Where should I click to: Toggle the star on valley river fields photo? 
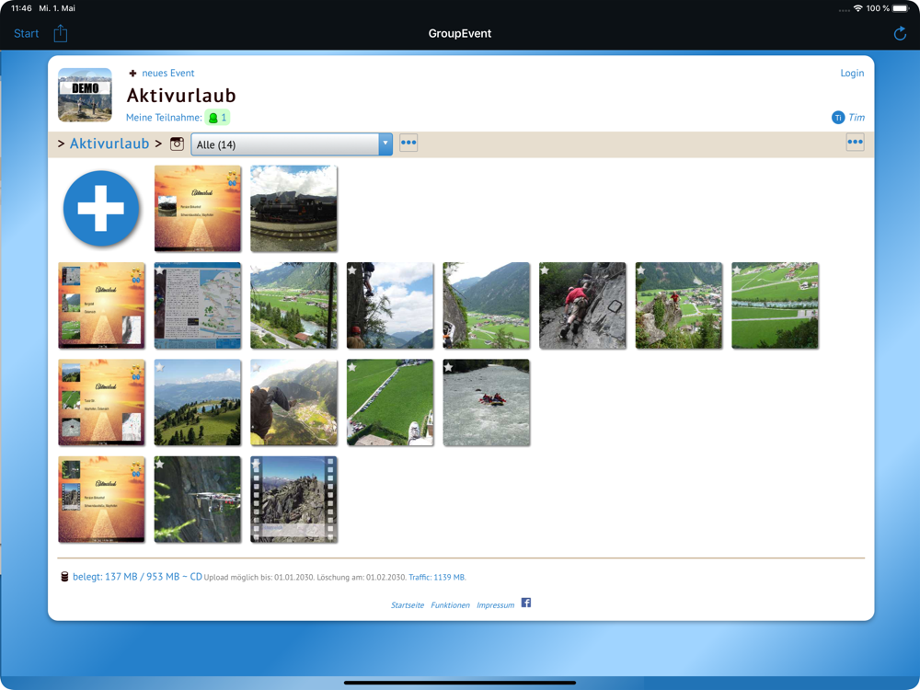click(x=737, y=270)
